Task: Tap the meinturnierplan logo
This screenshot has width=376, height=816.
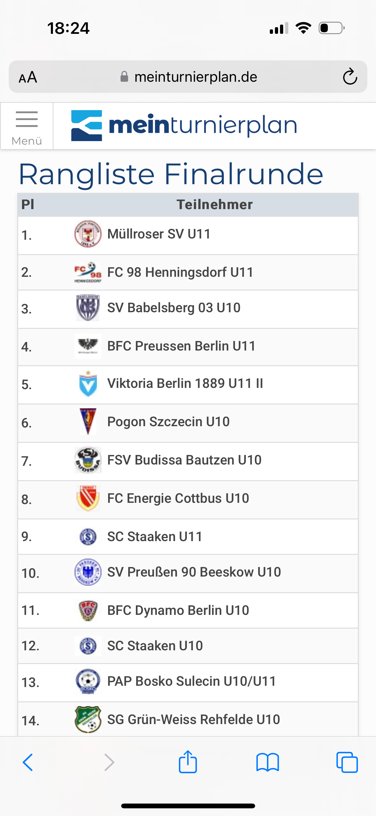Action: tap(184, 125)
